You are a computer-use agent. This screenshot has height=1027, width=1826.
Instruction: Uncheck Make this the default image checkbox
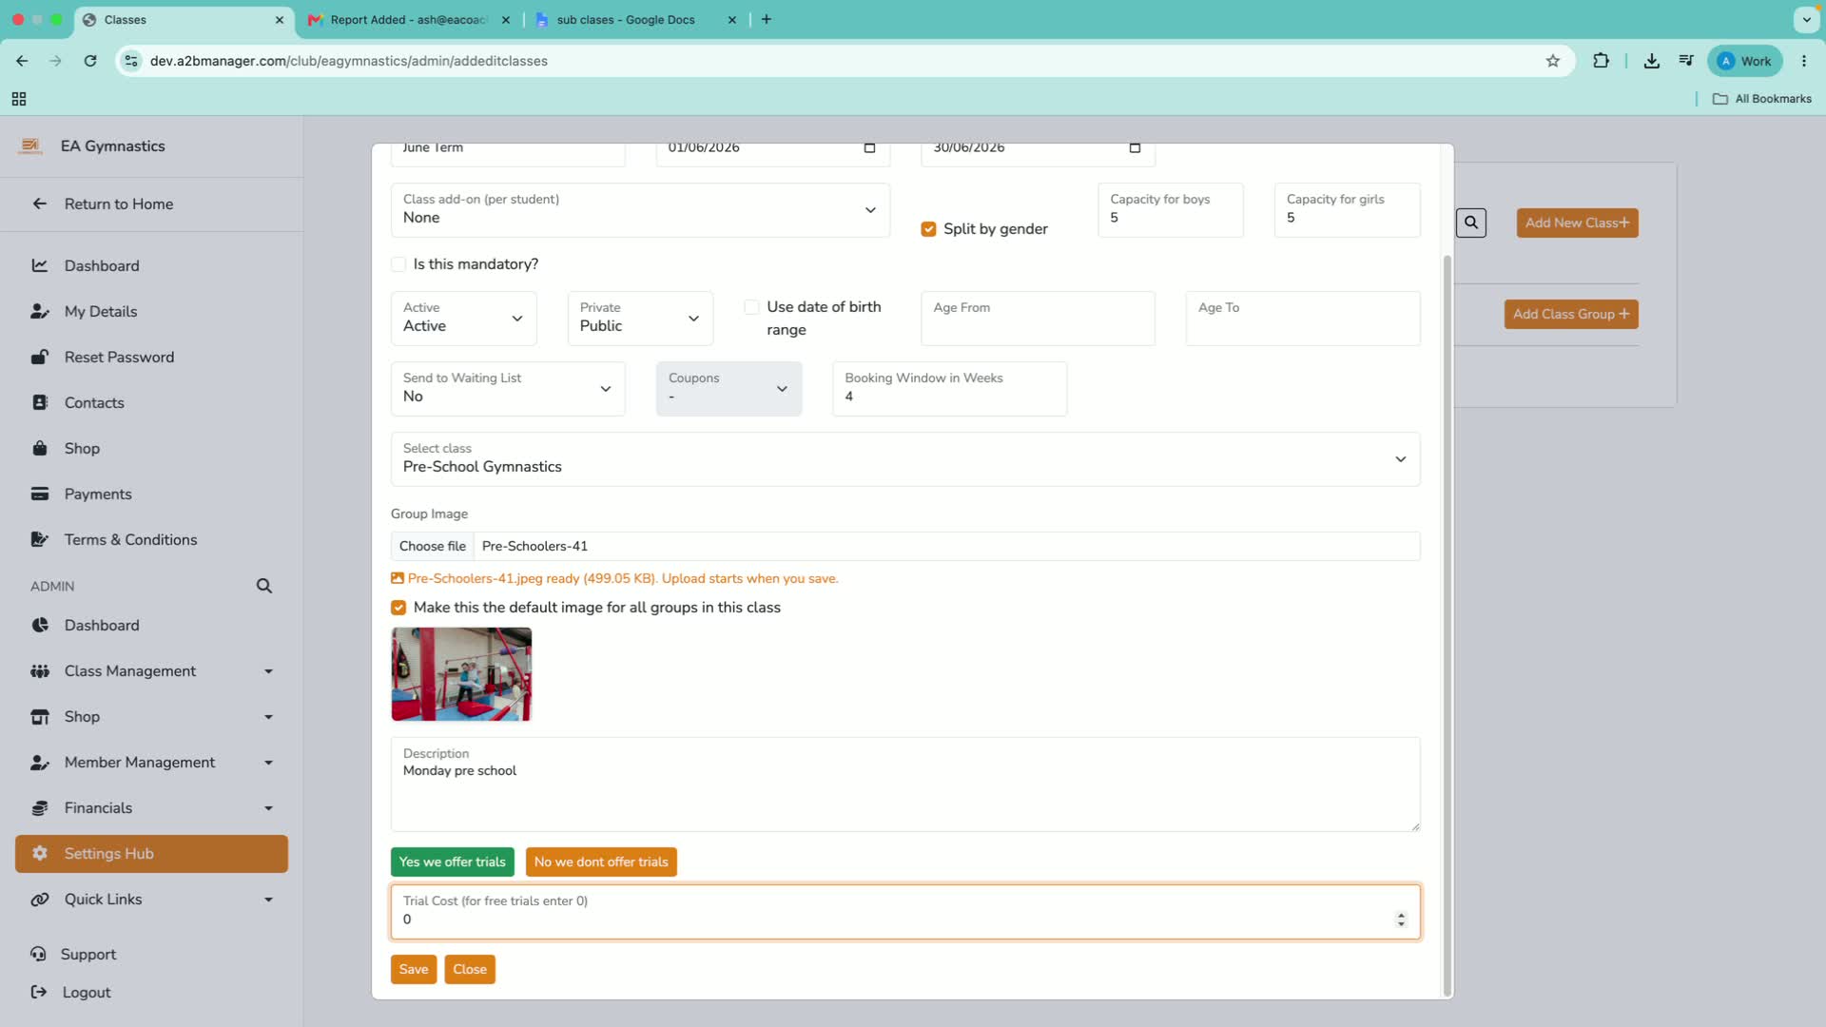(398, 608)
